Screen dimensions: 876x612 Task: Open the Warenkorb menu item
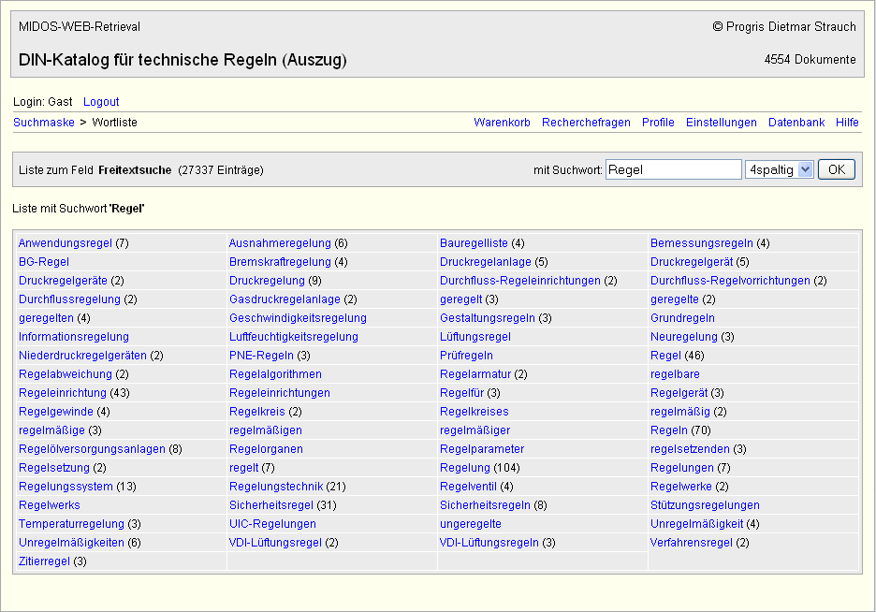coord(502,123)
